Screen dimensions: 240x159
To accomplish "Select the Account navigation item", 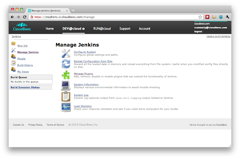I will click(x=144, y=28).
